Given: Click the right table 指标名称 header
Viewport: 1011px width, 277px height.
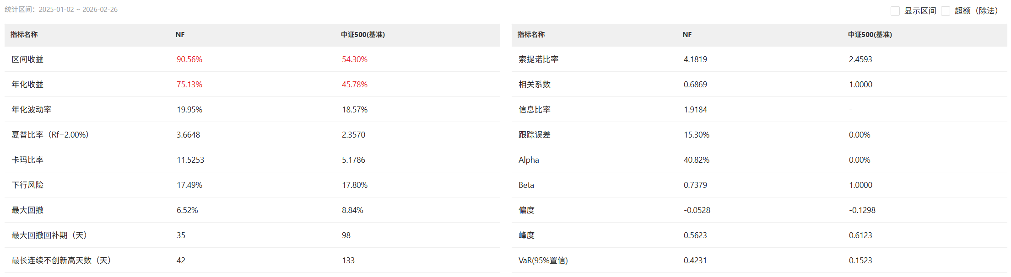Looking at the screenshot, I should click(x=531, y=35).
